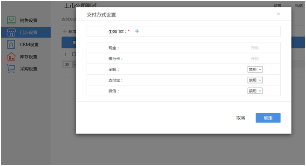The height and width of the screenshot is (166, 306).
Task: Click the 确定 confirm button
Action: tap(268, 118)
